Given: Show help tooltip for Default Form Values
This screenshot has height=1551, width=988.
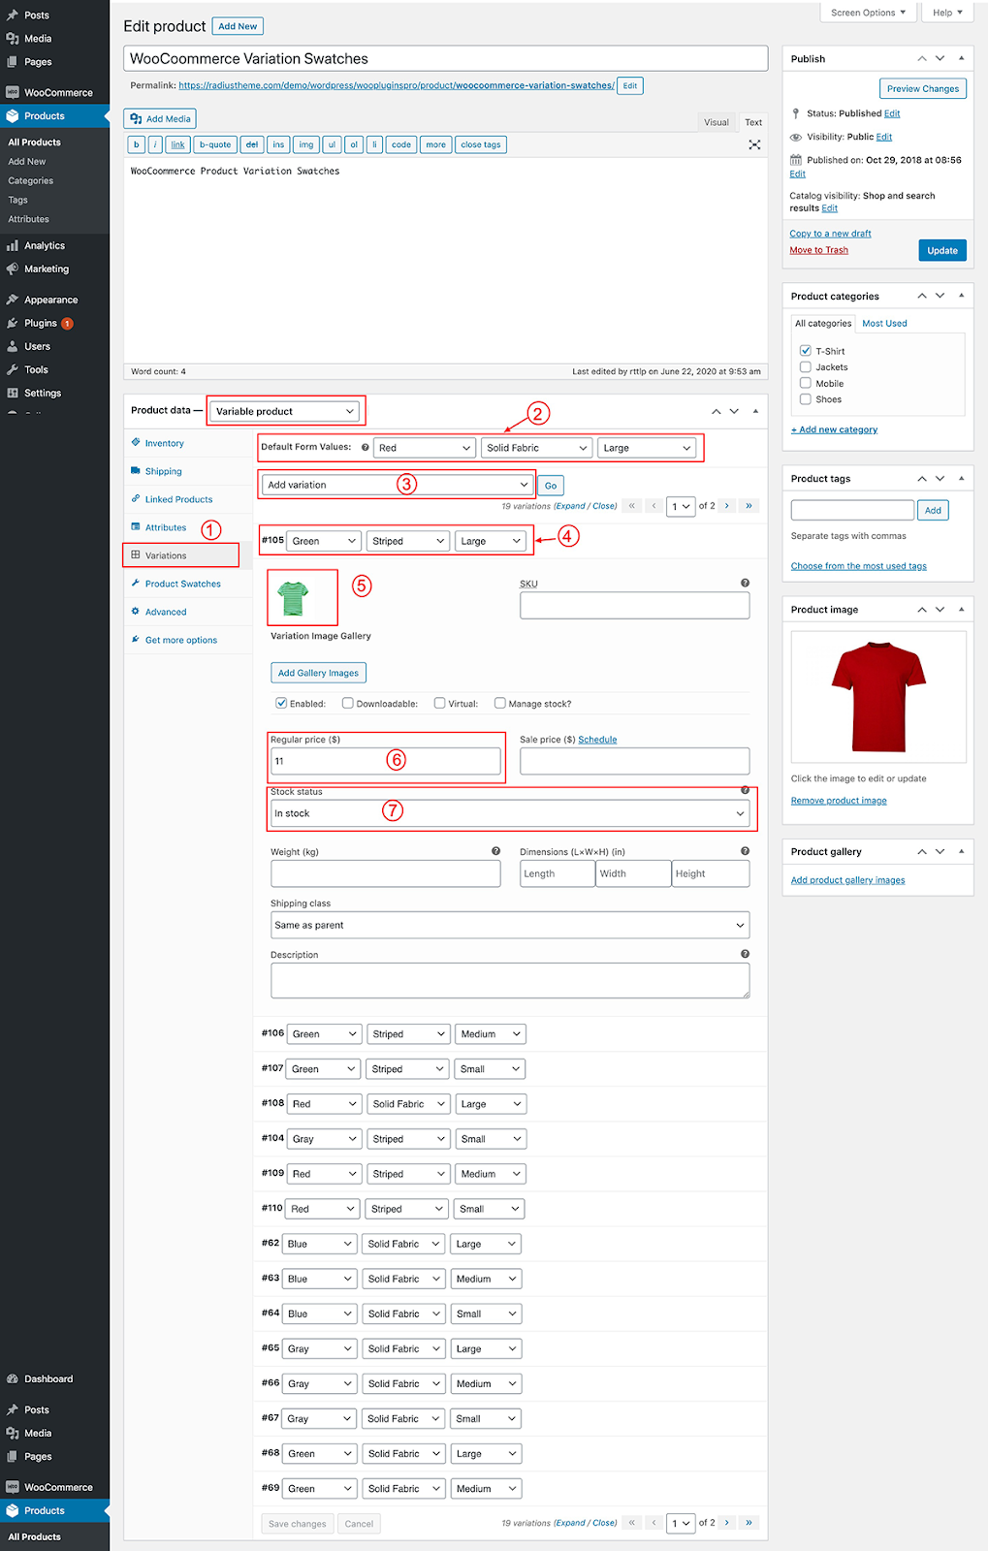Looking at the screenshot, I should pyautogui.click(x=365, y=448).
